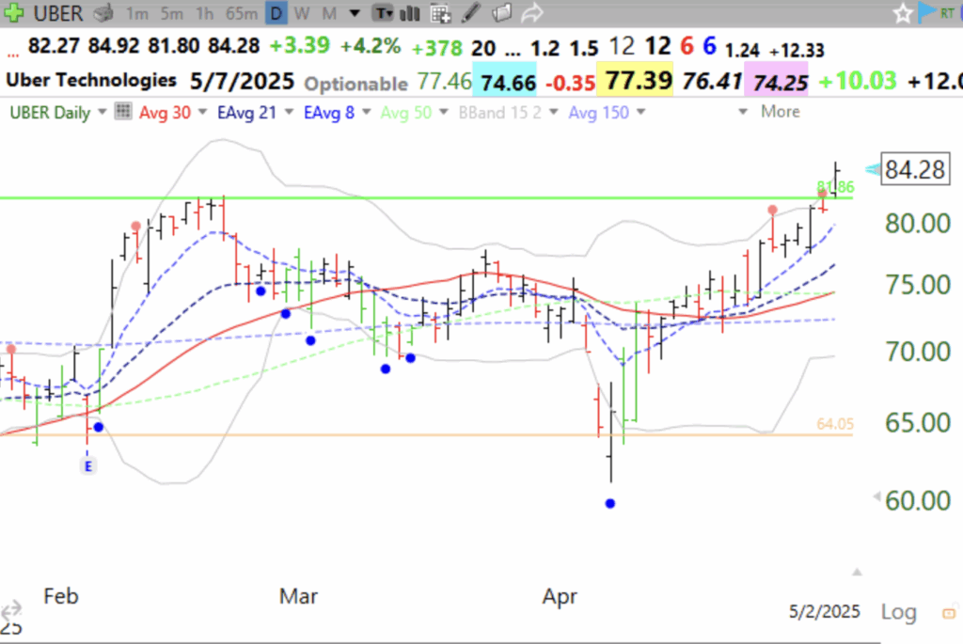Click the +4.2% percent change value
963x644 pixels.
point(370,45)
